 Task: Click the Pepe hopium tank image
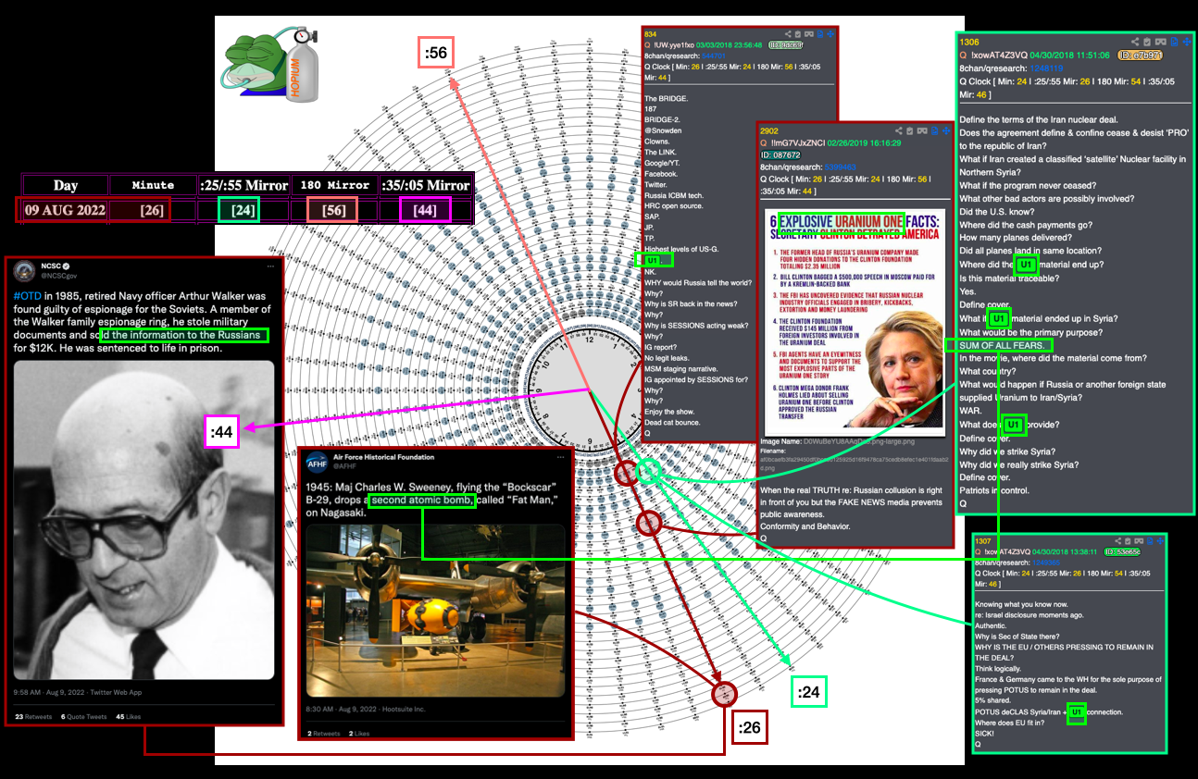click(268, 63)
